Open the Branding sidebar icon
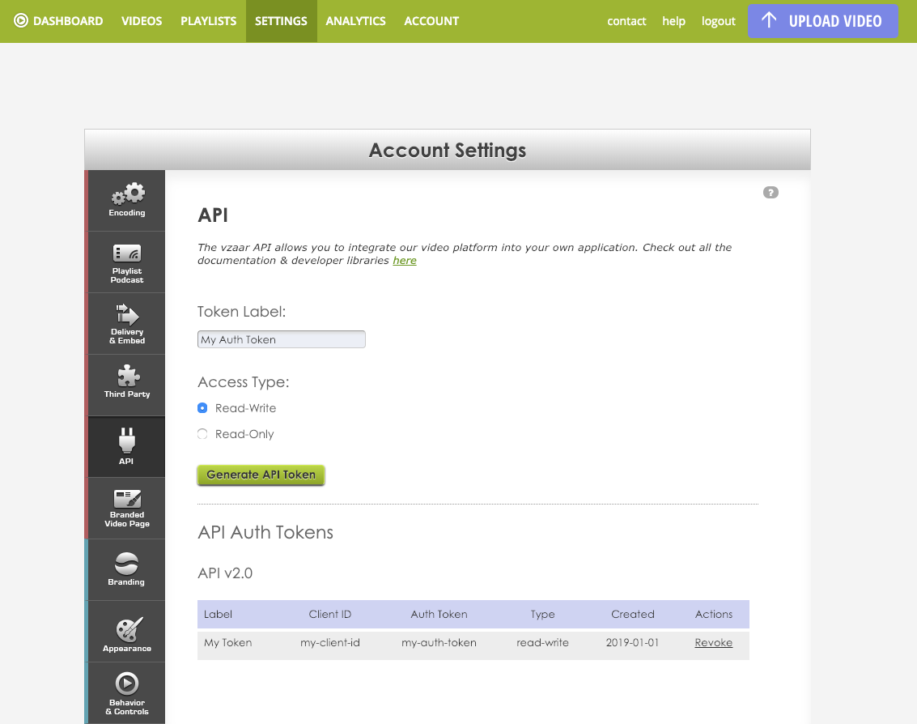The height and width of the screenshot is (724, 917). [x=127, y=564]
